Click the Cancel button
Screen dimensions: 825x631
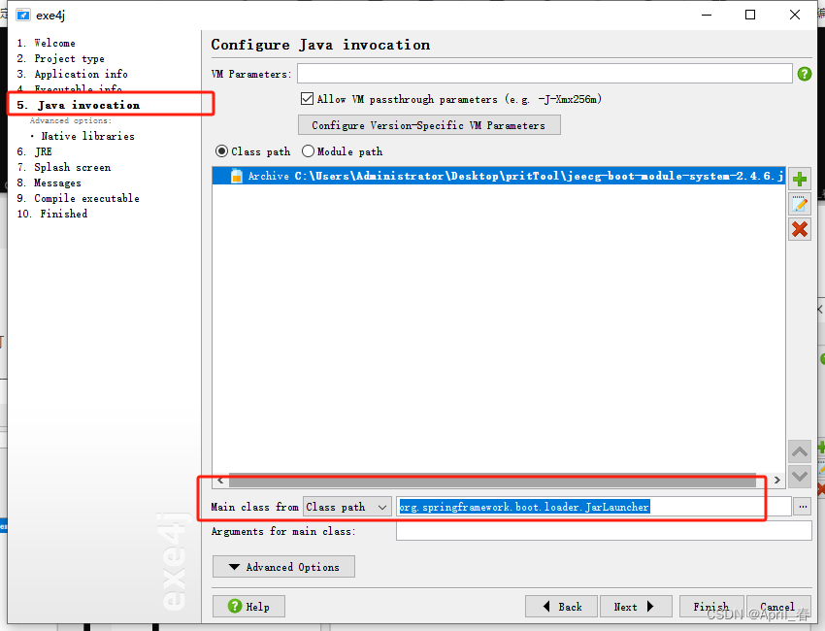[777, 607]
